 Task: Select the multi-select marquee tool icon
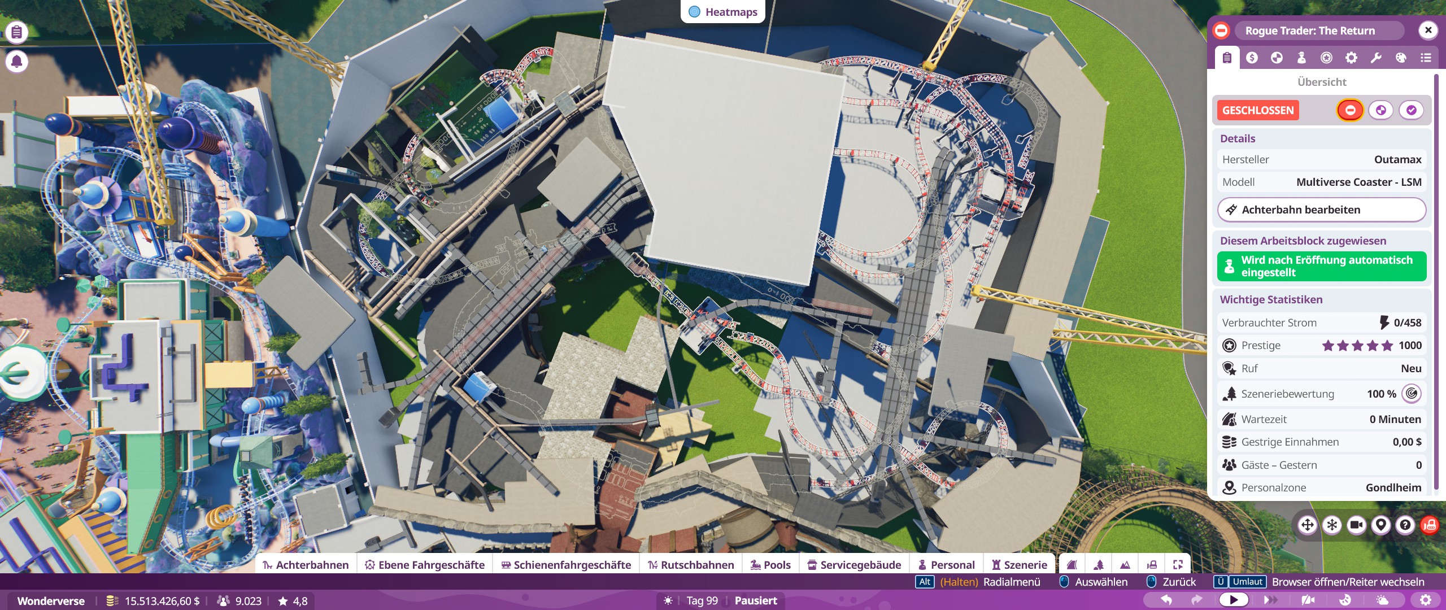(x=1178, y=565)
